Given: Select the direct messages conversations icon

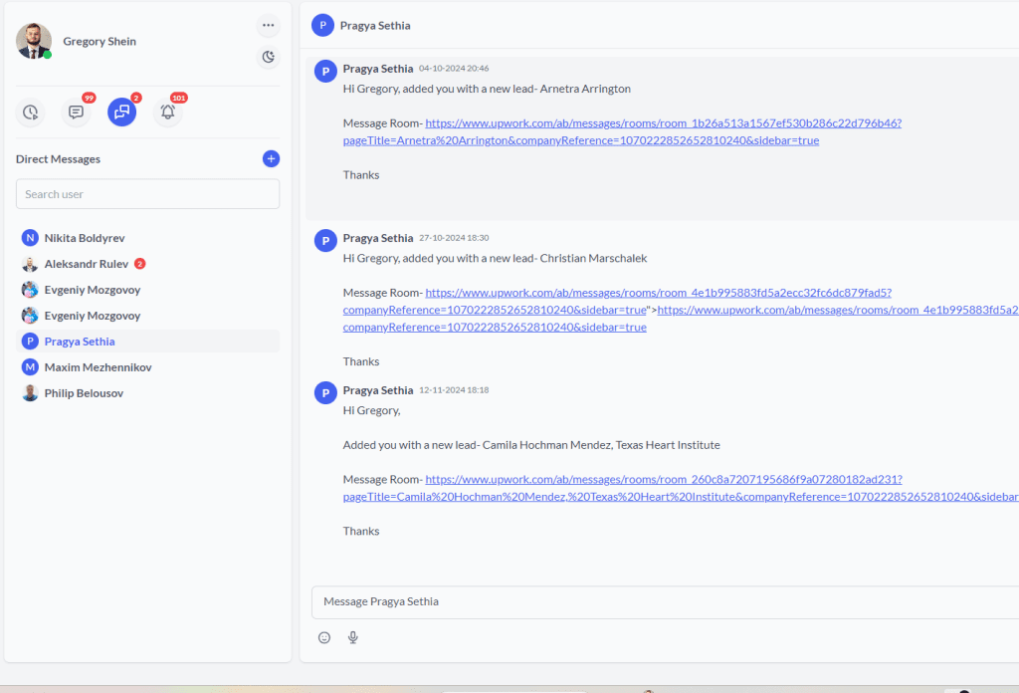Looking at the screenshot, I should point(121,113).
